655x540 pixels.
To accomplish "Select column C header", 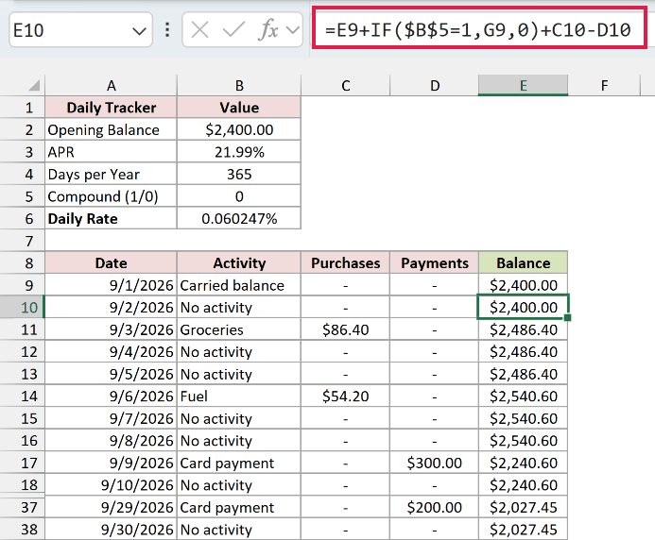I will click(346, 86).
